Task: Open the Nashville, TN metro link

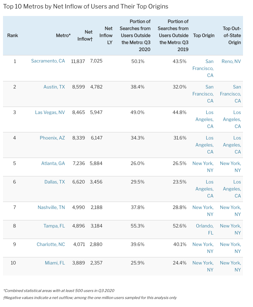Action: coord(51,207)
